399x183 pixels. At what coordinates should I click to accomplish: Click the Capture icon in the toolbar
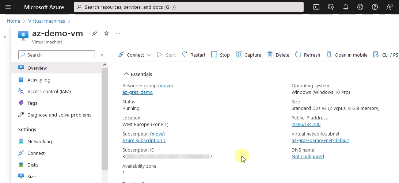coord(239,55)
